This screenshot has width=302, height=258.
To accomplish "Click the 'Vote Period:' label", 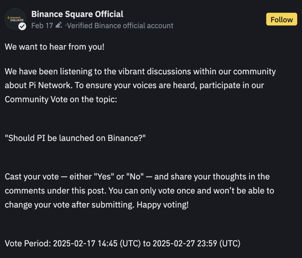I will (28, 243).
